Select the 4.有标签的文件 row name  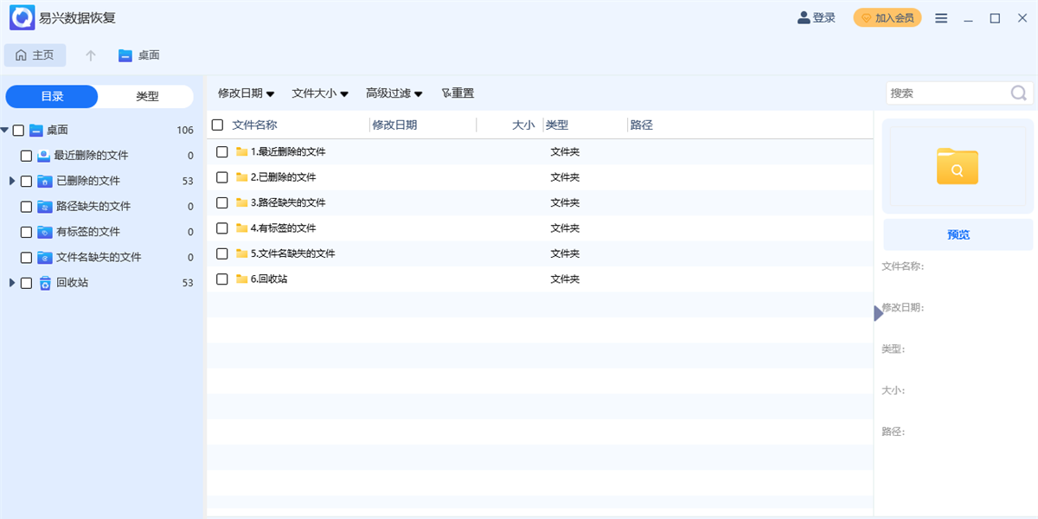point(284,227)
